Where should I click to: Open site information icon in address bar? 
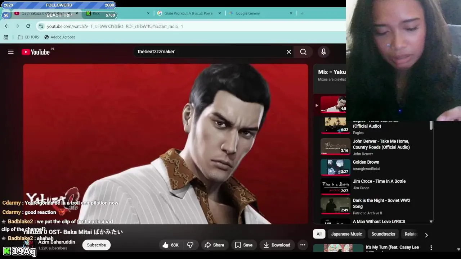pos(41,26)
